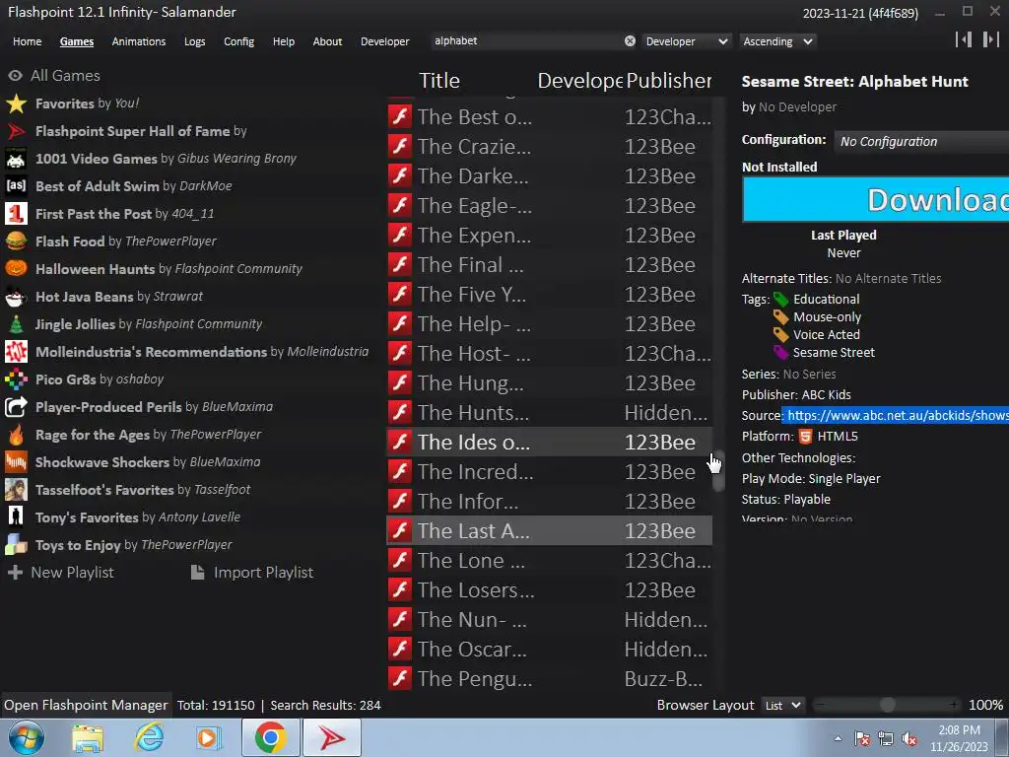
Task: Open Google Chrome from the taskbar
Action: click(270, 737)
